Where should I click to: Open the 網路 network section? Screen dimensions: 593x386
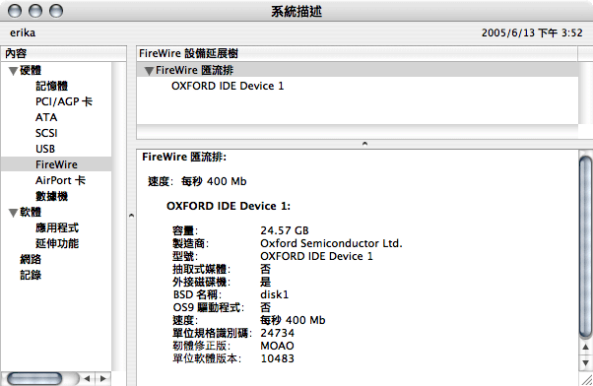31,259
